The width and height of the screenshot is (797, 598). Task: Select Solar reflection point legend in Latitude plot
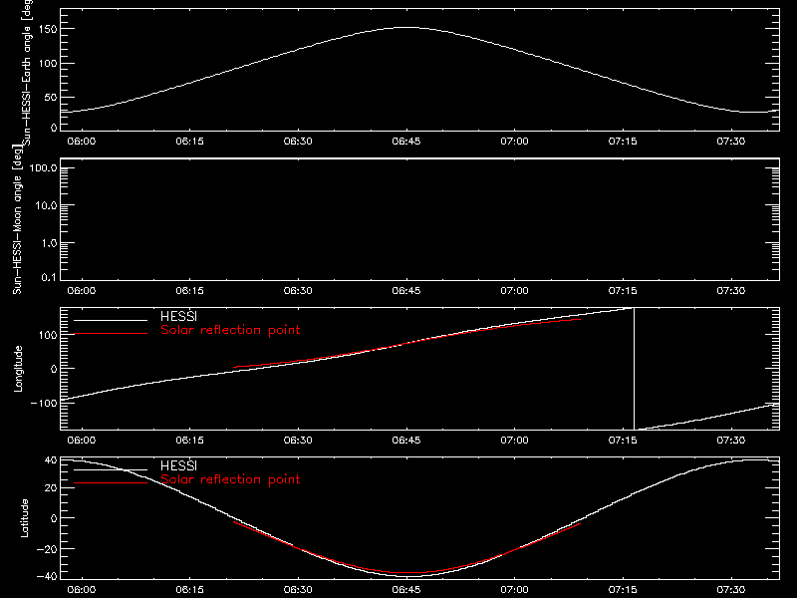click(x=230, y=479)
